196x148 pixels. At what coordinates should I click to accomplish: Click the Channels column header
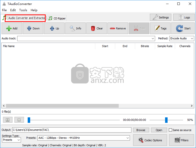(x=185, y=46)
